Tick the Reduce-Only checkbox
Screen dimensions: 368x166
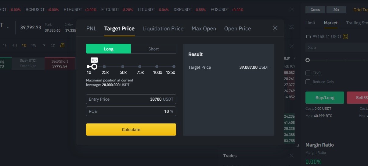308,82
